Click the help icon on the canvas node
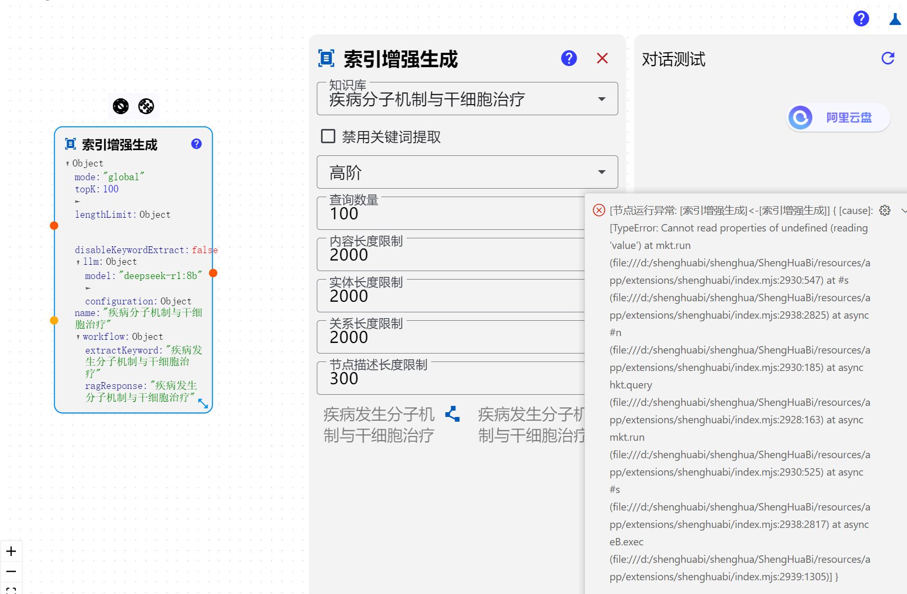The image size is (907, 594). (x=196, y=144)
